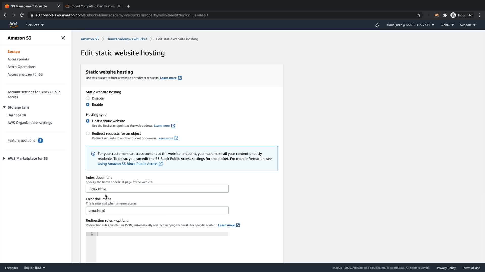Image resolution: width=485 pixels, height=272 pixels.
Task: Click the AWS logo home icon
Action: (13, 25)
